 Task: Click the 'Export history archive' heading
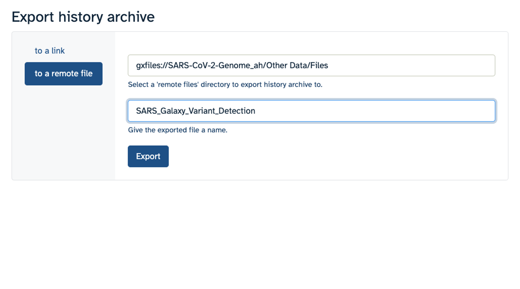[x=83, y=17]
